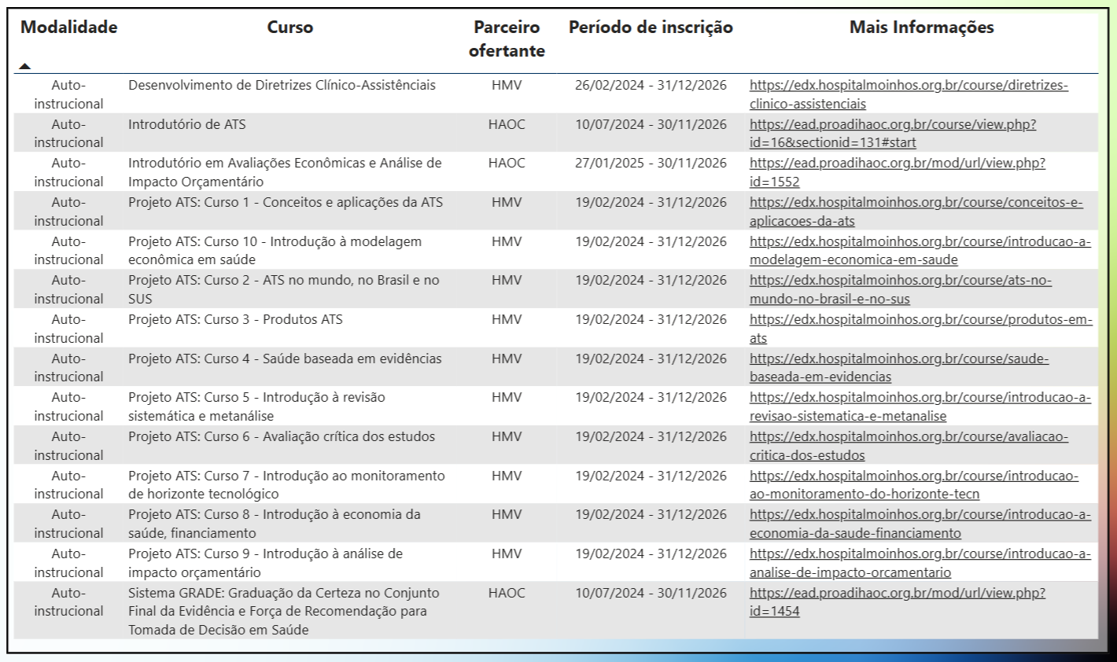The height and width of the screenshot is (662, 1117).
Task: Select 'Curso 3 - Produtos ATS' cell
Action: click(x=235, y=319)
